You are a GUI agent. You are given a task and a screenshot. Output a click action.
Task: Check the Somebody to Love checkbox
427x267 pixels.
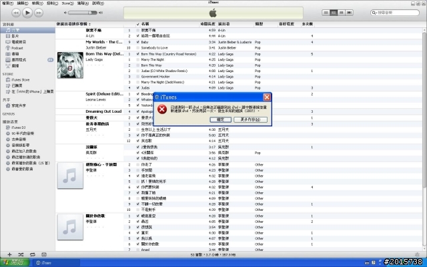pos(138,47)
